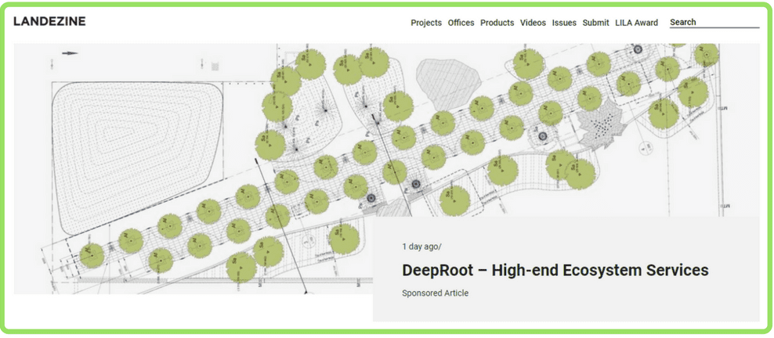Visit the LILA Award page
Screen dimensions: 774x338
point(636,23)
